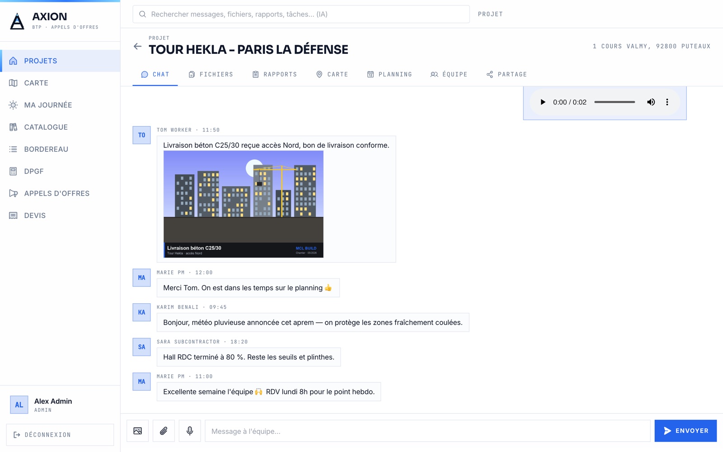Click the Axion logo

17,21
